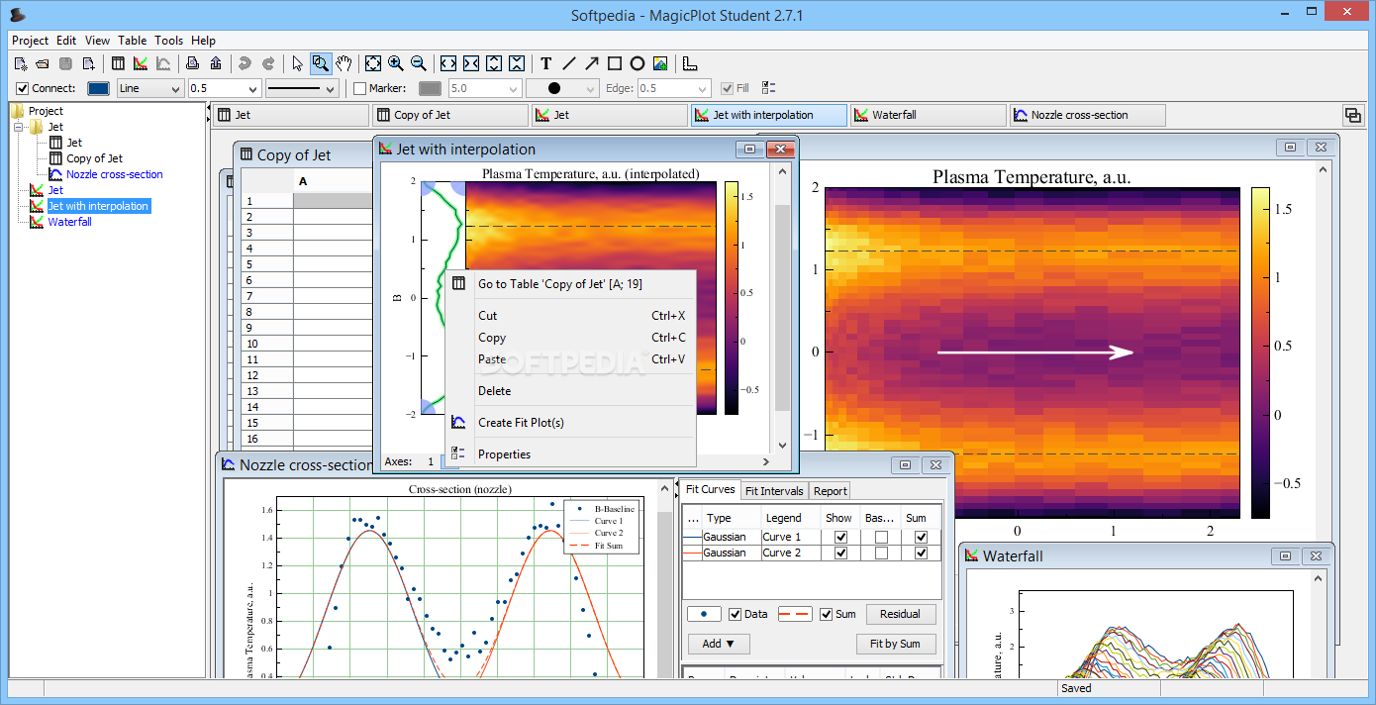Select the Ellipse drawing tool
The height and width of the screenshot is (705, 1376).
tap(637, 63)
